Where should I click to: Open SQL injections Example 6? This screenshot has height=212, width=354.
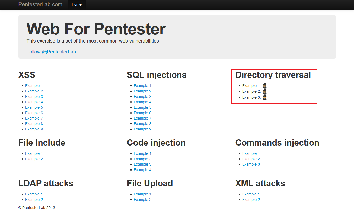coord(142,113)
